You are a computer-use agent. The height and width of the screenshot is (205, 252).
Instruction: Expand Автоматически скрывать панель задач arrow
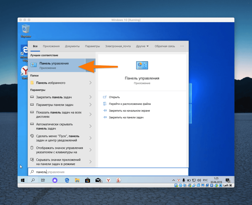[90, 126]
